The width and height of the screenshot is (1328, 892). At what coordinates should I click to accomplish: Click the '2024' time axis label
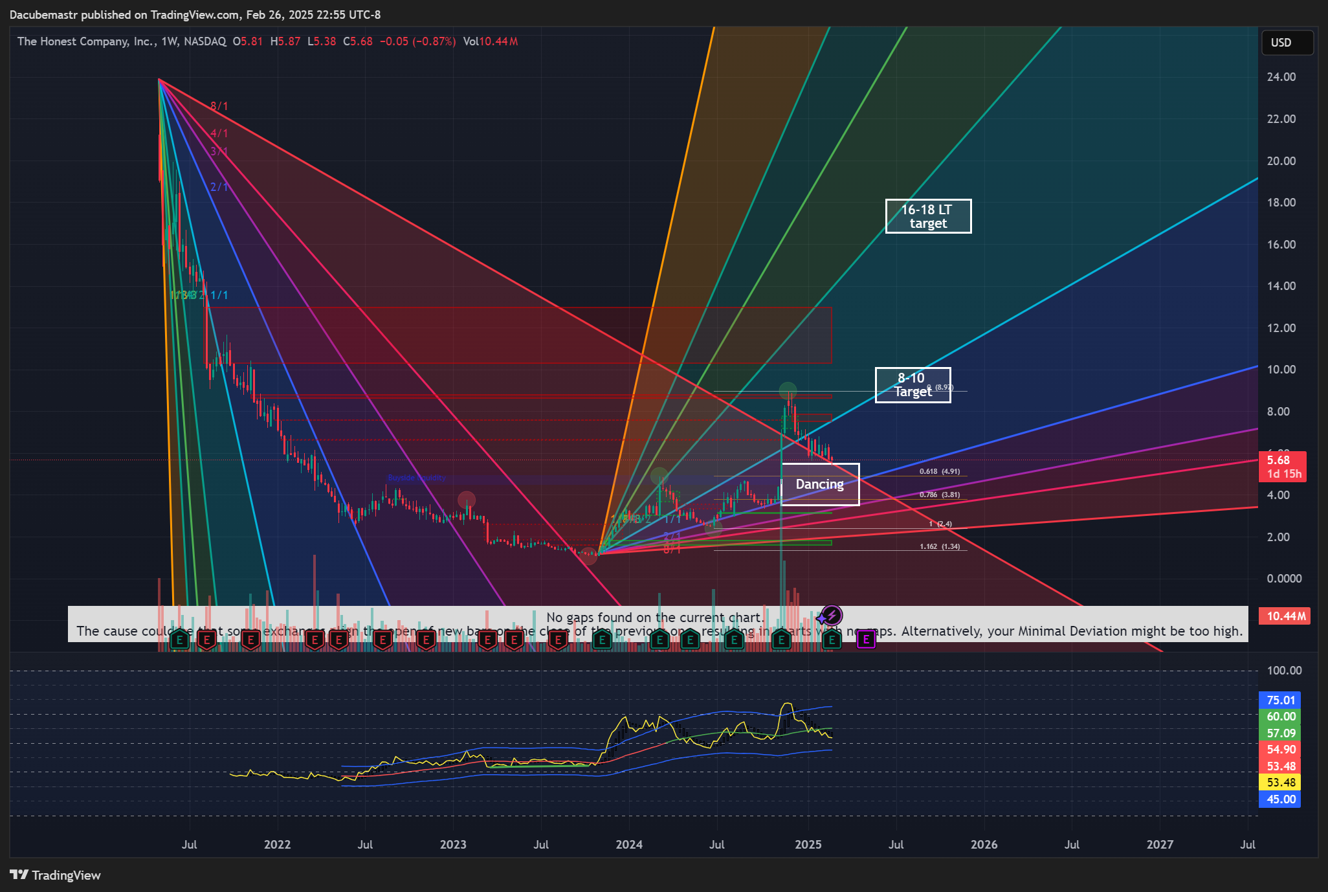point(629,845)
